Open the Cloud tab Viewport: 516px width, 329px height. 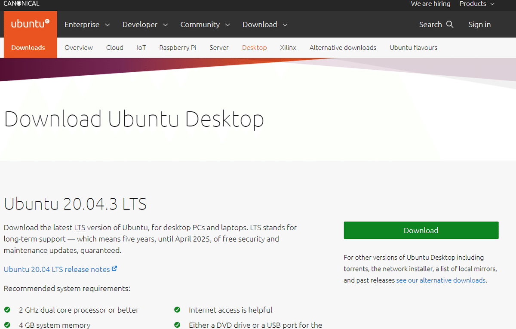(x=115, y=48)
